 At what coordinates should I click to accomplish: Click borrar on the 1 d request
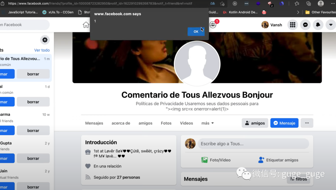[x=33, y=102]
